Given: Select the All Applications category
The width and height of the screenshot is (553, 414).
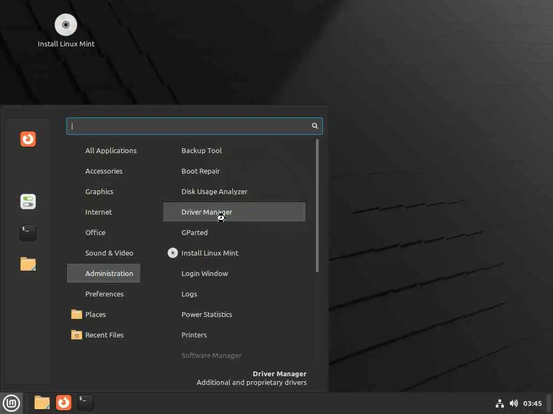Looking at the screenshot, I should coord(103,151).
